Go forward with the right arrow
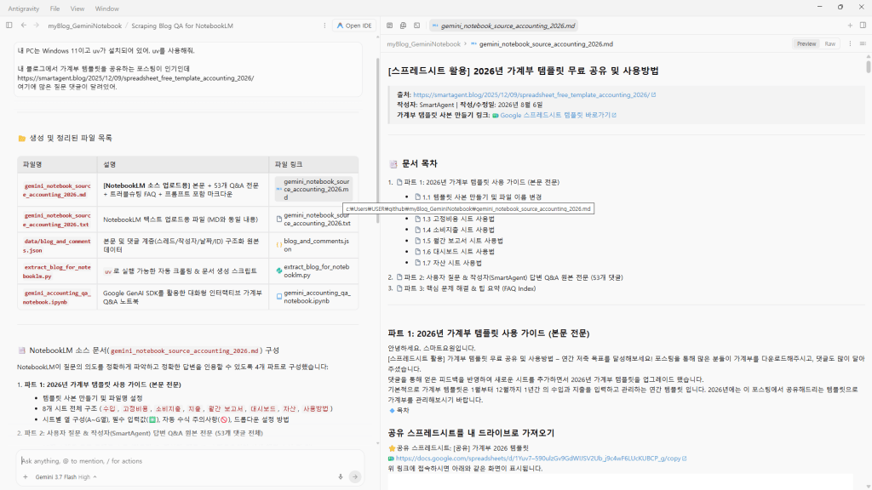The height and width of the screenshot is (490, 872). click(36, 25)
